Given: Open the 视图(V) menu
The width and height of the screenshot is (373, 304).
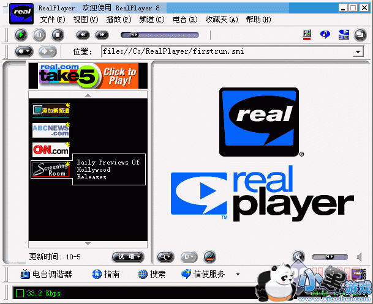Looking at the screenshot, I should 86,19.
